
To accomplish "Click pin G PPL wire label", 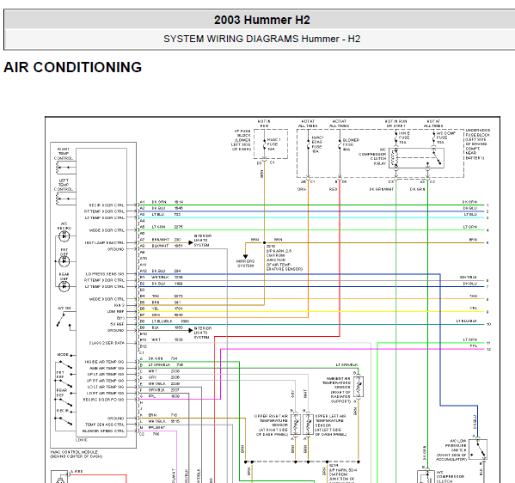I will pyautogui.click(x=152, y=396).
